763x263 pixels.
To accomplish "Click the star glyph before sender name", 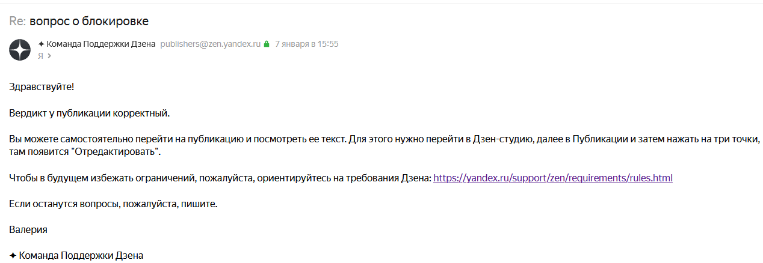I will [41, 44].
